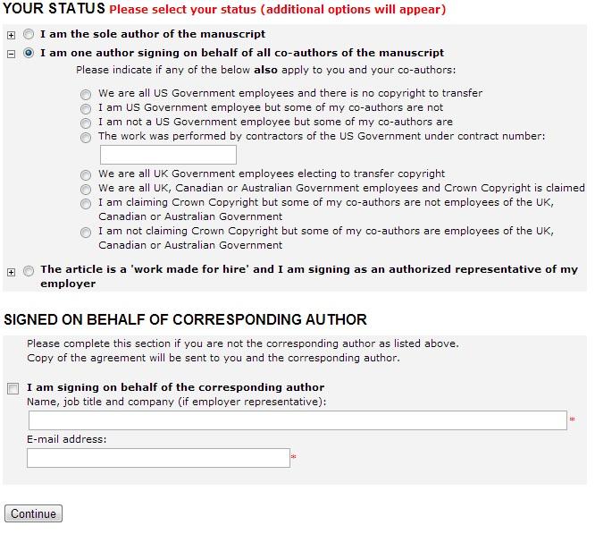
Task: Collapse the co-authors signing option section
Action: (12, 54)
